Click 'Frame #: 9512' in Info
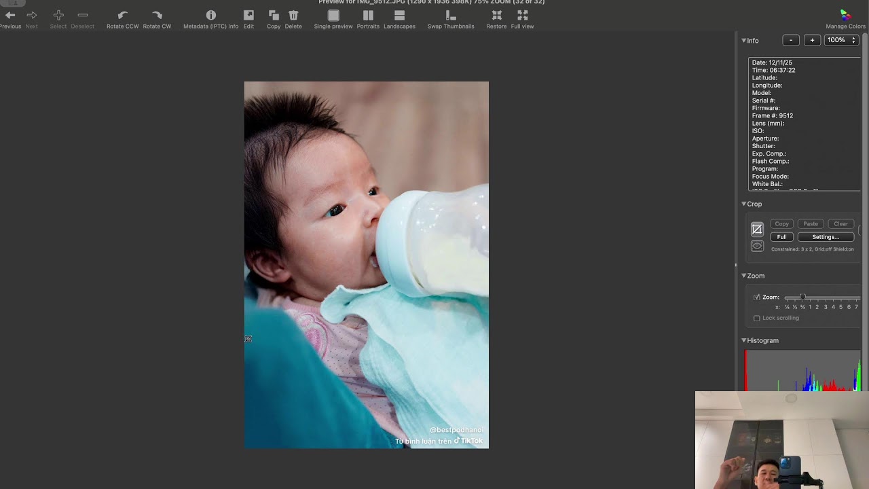Viewport: 869px width, 489px height. [773, 115]
